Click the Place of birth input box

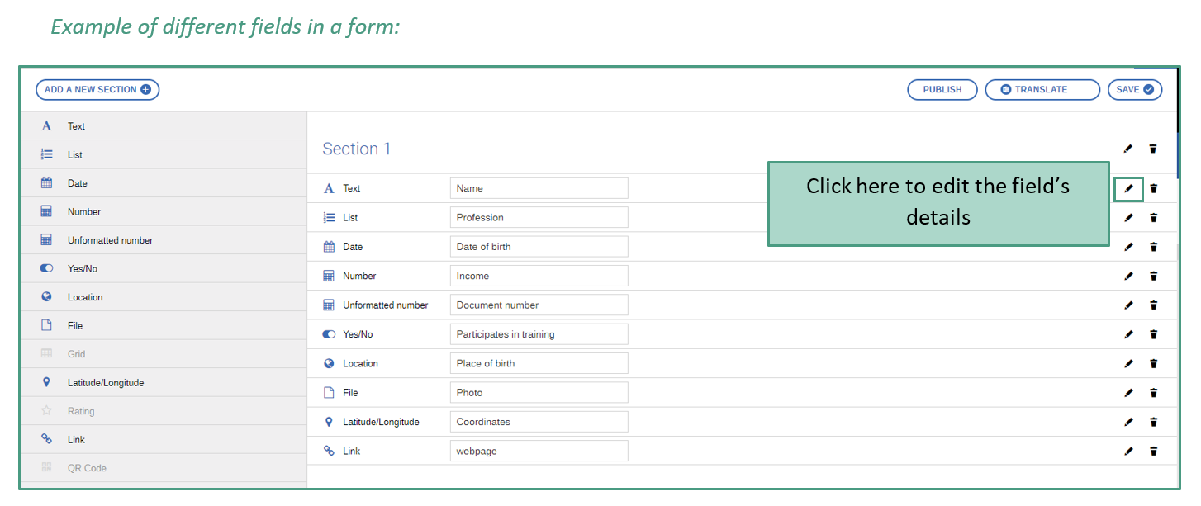coord(539,363)
